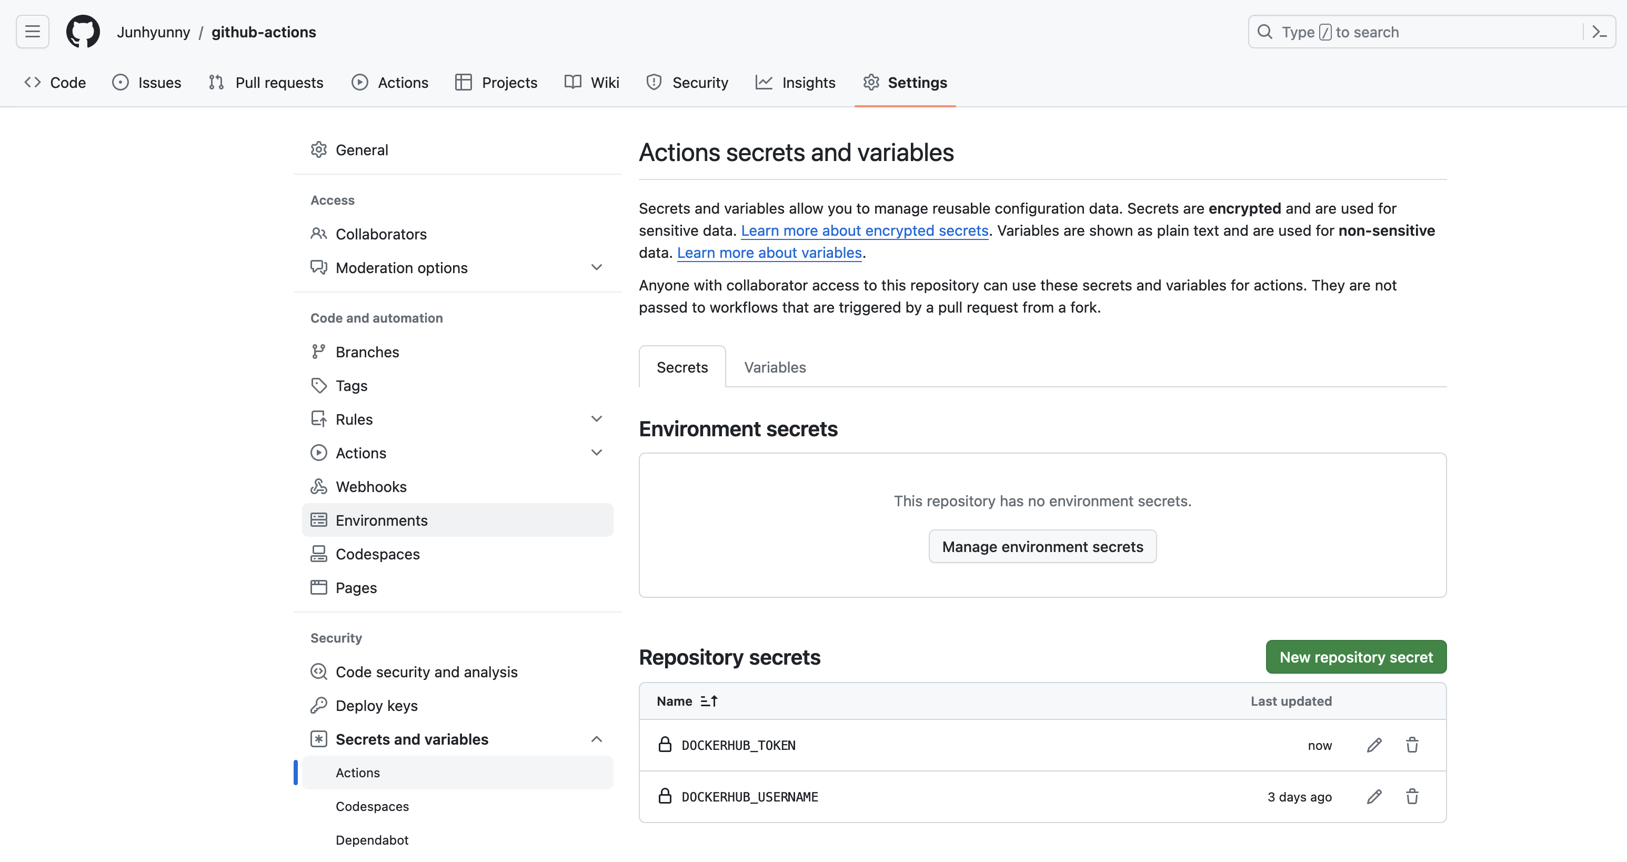Click the Type / to search field

click(x=1415, y=32)
